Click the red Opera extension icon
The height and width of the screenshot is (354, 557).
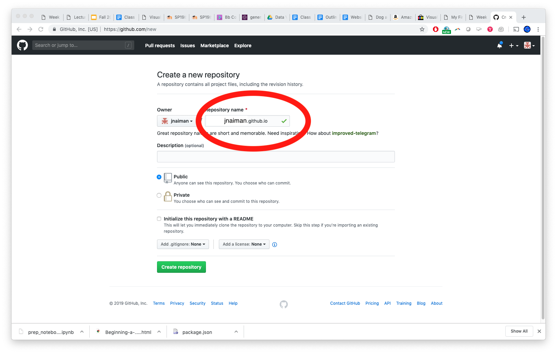436,29
